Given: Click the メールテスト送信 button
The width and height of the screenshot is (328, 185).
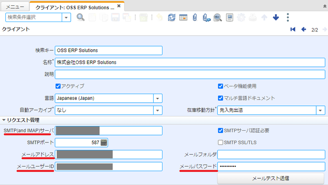Looking at the screenshot, I should 271,179.
